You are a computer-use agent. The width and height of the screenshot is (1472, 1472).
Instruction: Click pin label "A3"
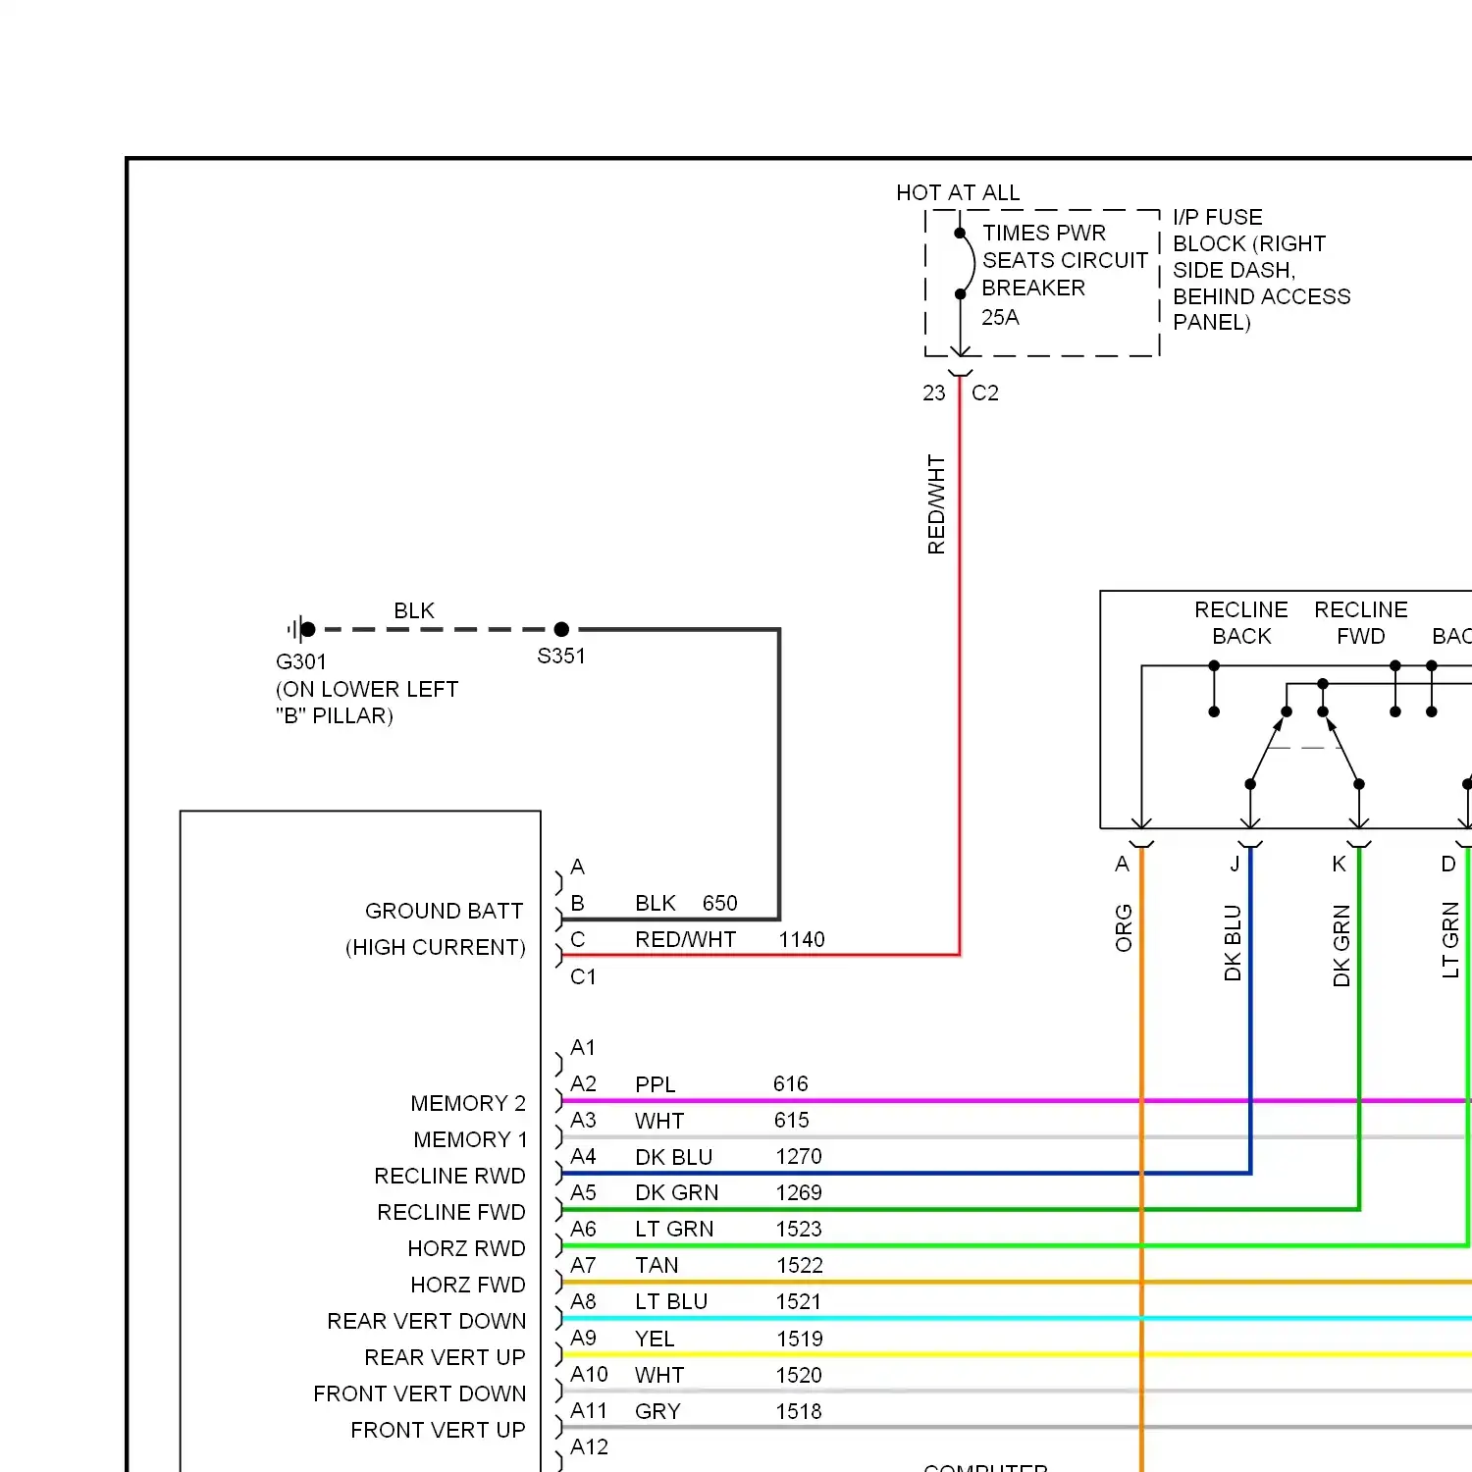583,1120
